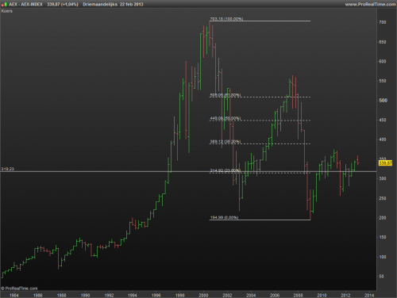The width and height of the screenshot is (397, 298).
Task: Click the 1992 time axis label
Action: [109, 295]
